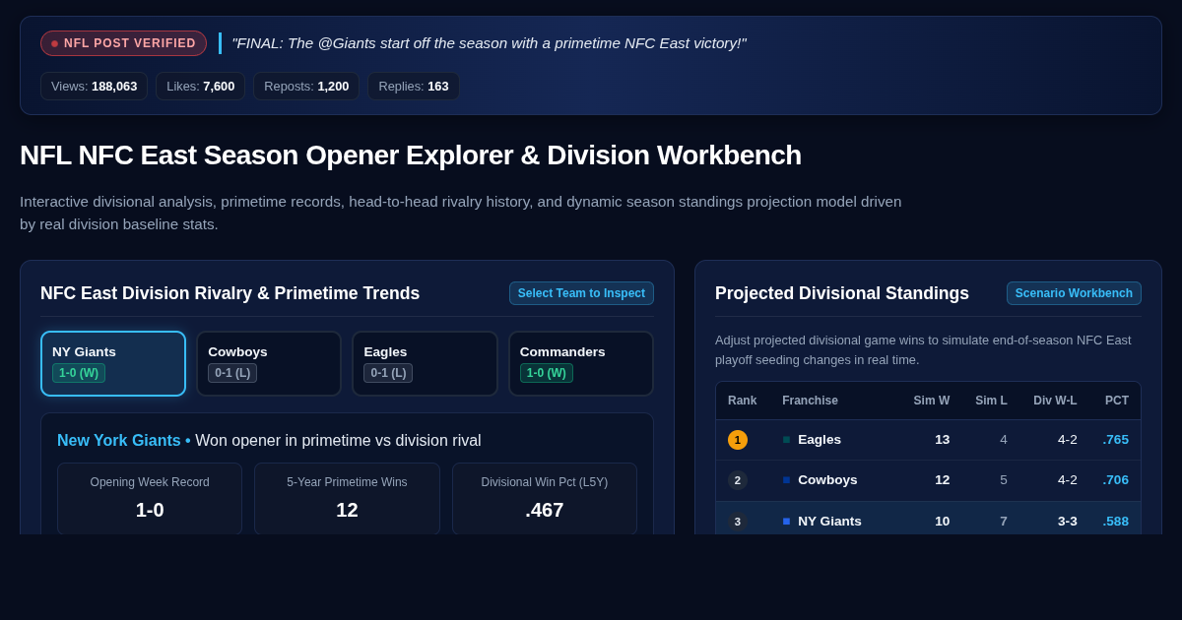Viewport: 1182px width, 620px height.
Task: Select the NY Giants team card
Action: click(x=113, y=363)
